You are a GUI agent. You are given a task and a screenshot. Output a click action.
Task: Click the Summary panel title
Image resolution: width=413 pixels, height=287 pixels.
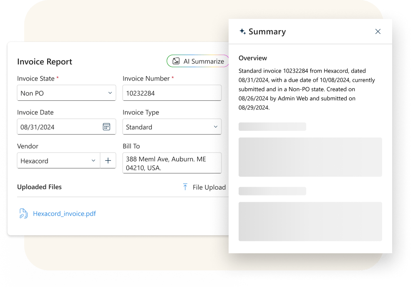tap(267, 32)
